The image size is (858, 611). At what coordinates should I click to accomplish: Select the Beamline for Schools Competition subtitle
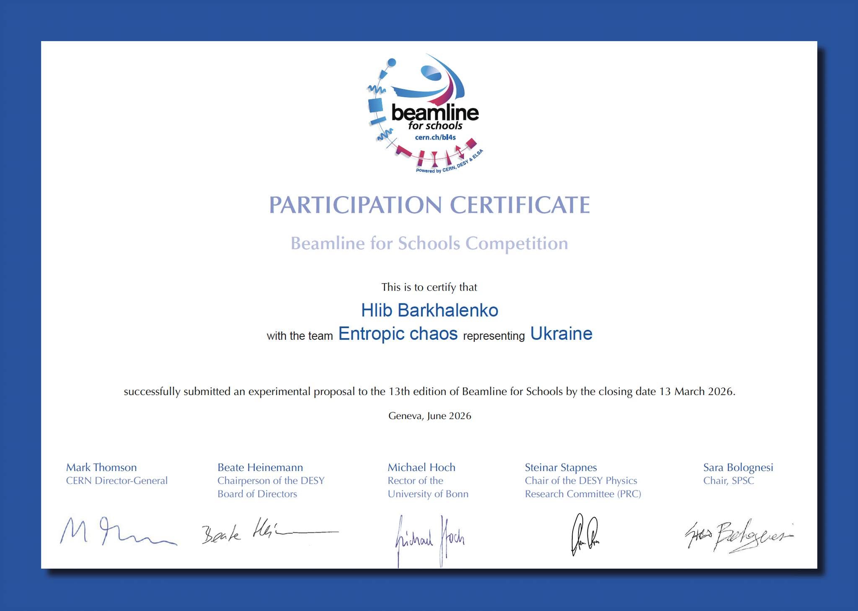pyautogui.click(x=429, y=243)
